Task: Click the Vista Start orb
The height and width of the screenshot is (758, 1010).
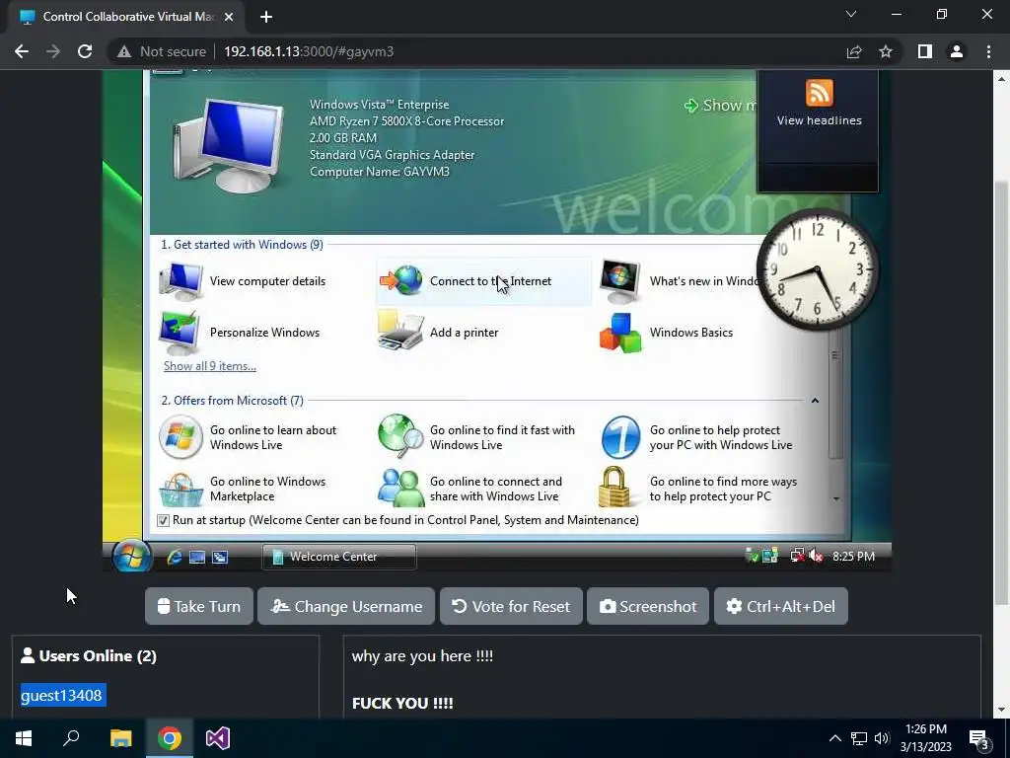Action: tap(132, 556)
